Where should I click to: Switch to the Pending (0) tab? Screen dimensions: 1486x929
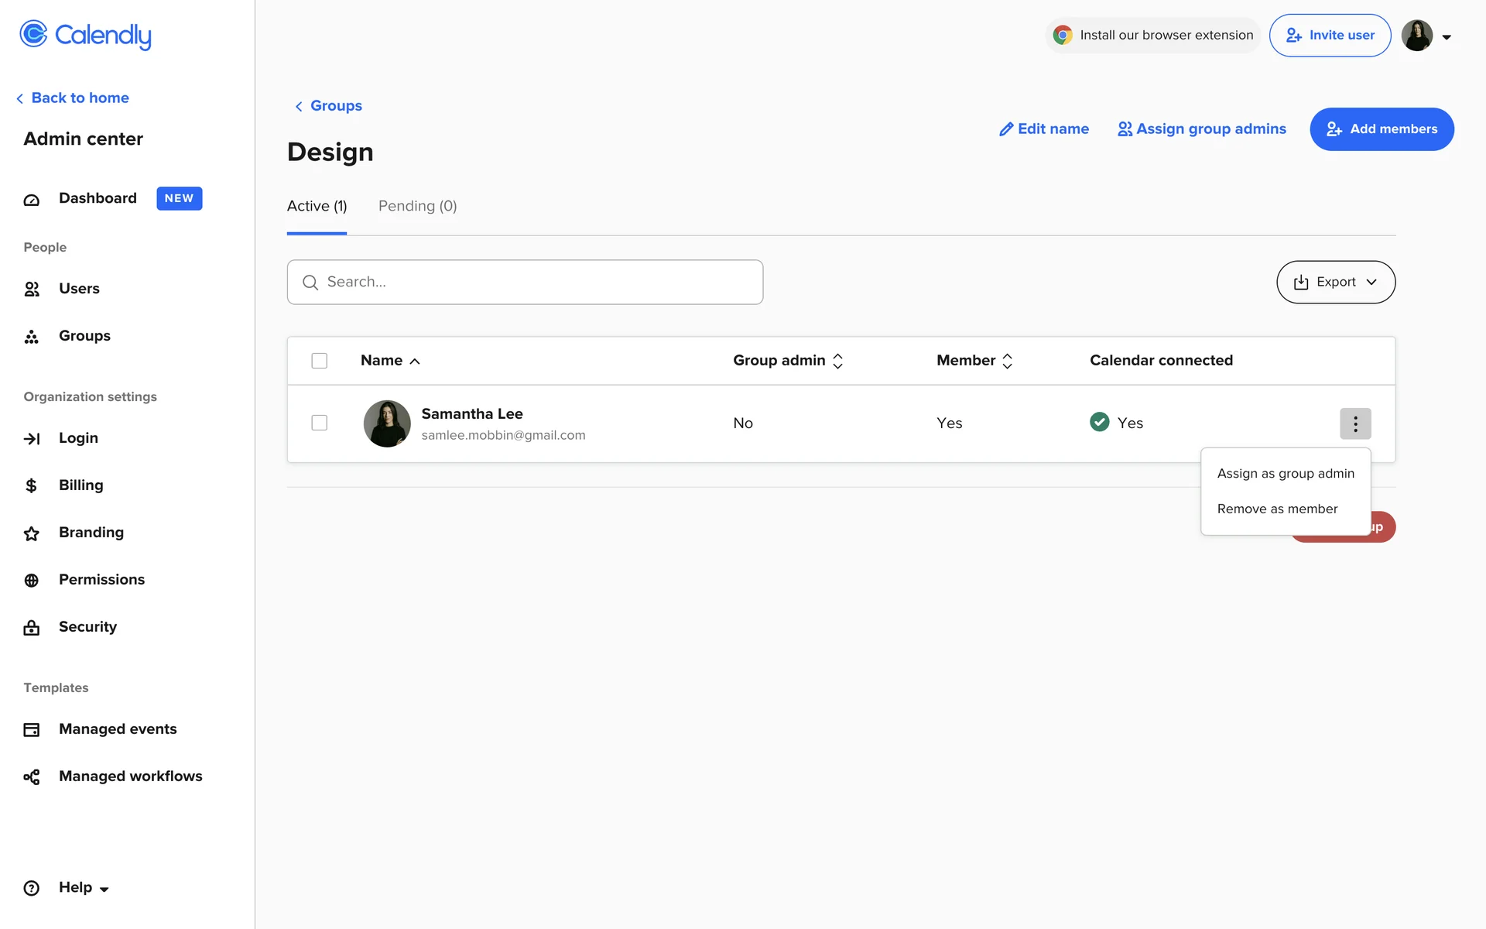pyautogui.click(x=417, y=206)
